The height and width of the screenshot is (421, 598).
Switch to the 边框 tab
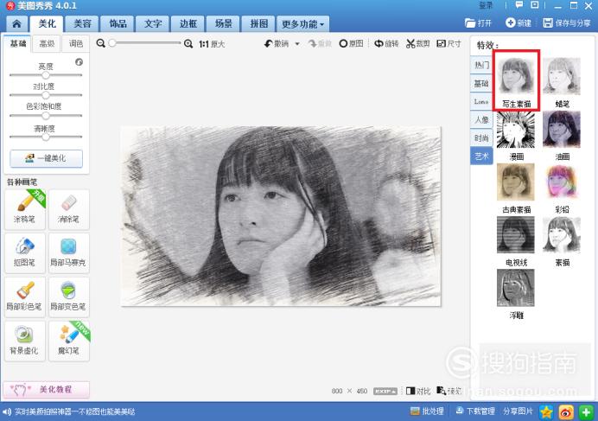188,24
